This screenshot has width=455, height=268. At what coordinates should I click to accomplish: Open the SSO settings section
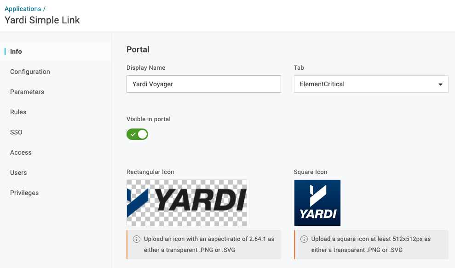16,132
